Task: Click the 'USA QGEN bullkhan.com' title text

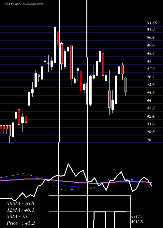Action: tap(23, 4)
